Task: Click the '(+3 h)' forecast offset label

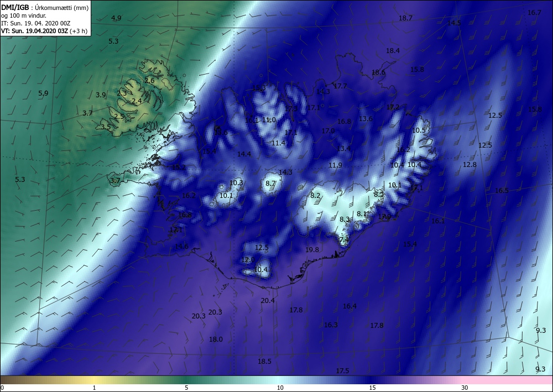Action: click(79, 31)
